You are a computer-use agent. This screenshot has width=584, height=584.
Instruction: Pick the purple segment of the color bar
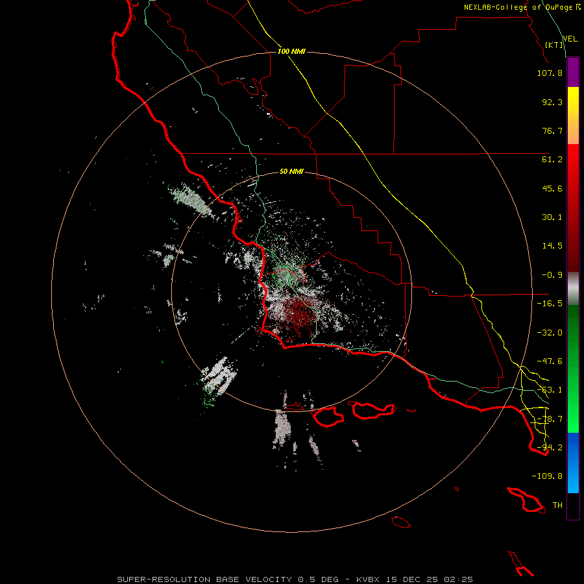pos(573,73)
